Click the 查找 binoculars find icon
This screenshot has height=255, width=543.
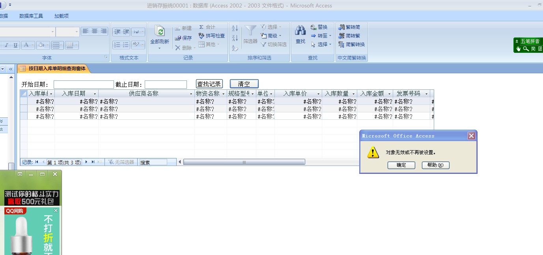tap(300, 31)
